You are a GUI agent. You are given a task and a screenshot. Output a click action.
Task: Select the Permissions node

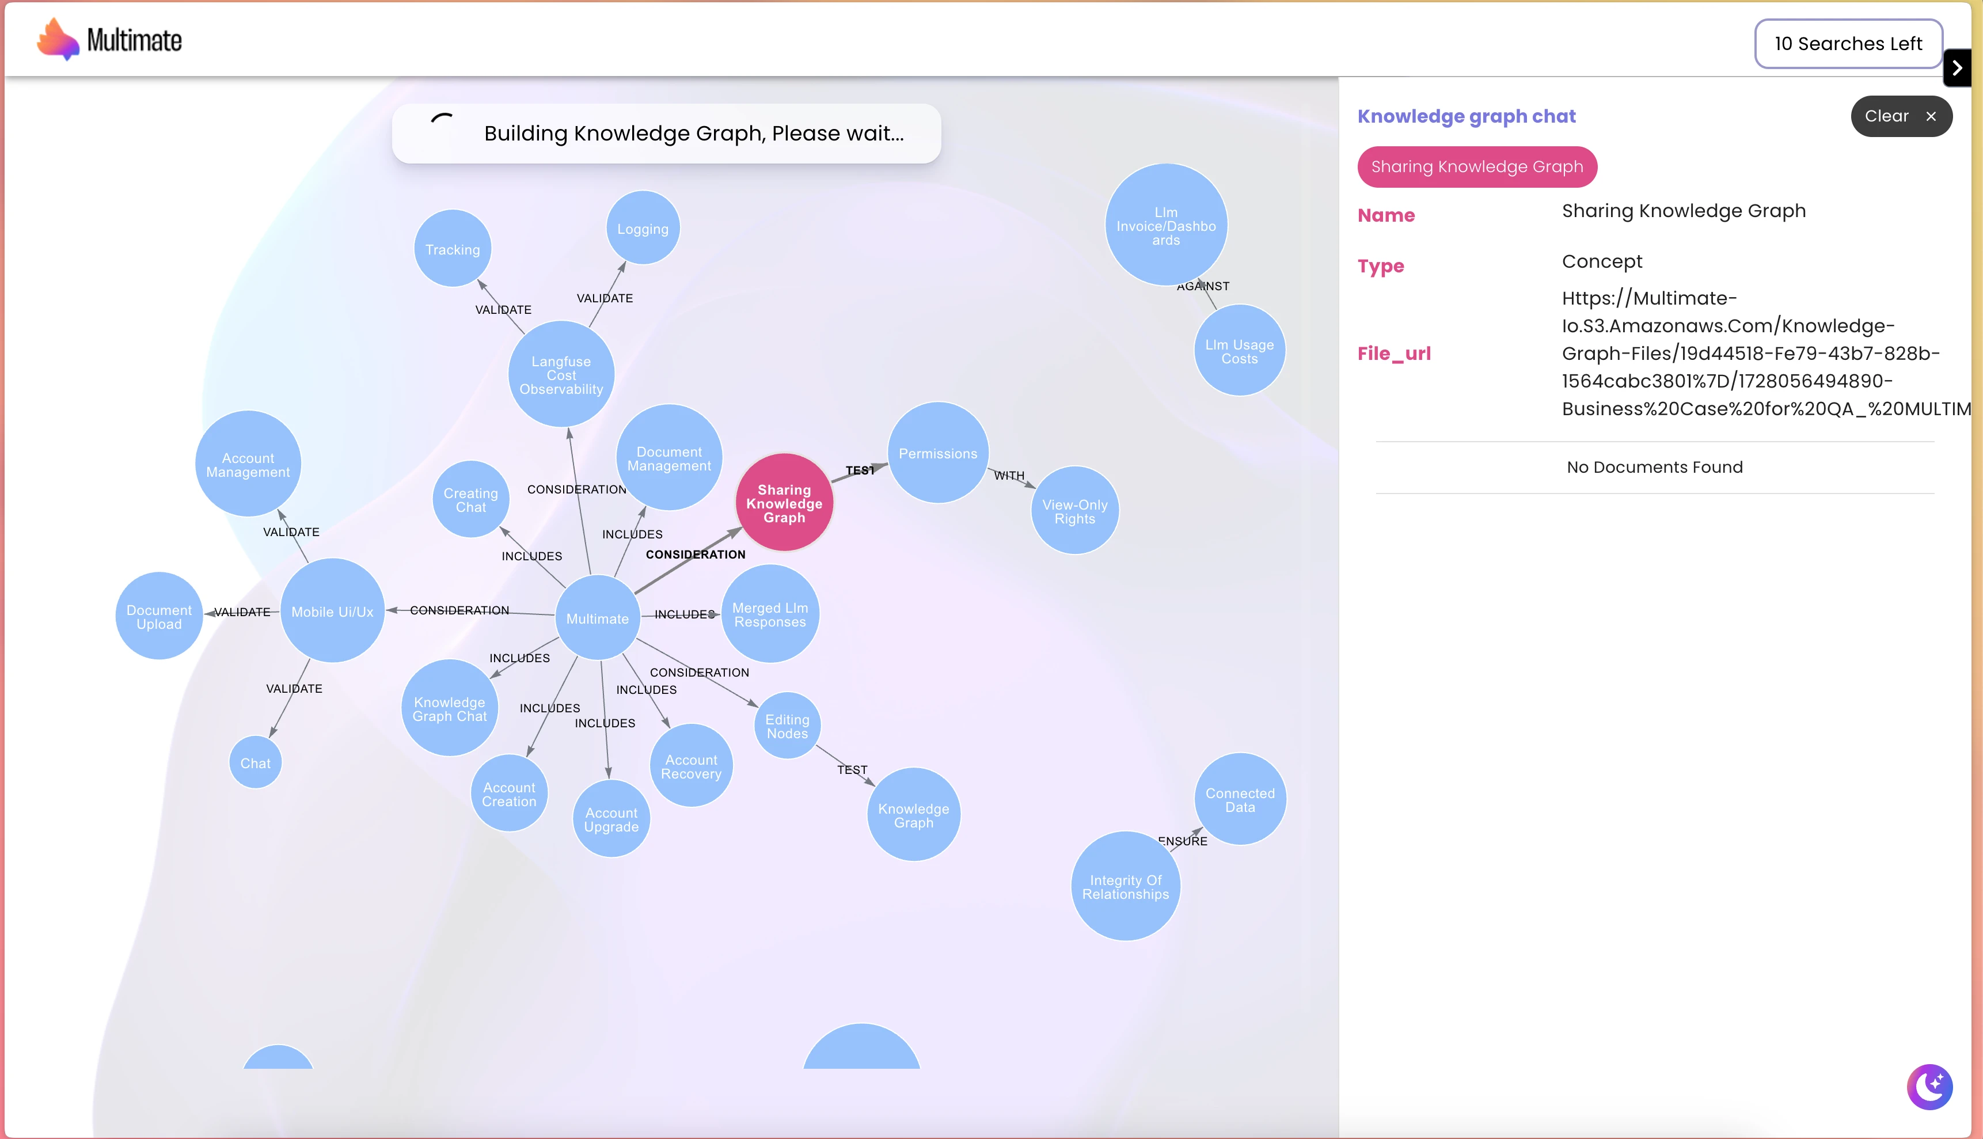(x=938, y=453)
